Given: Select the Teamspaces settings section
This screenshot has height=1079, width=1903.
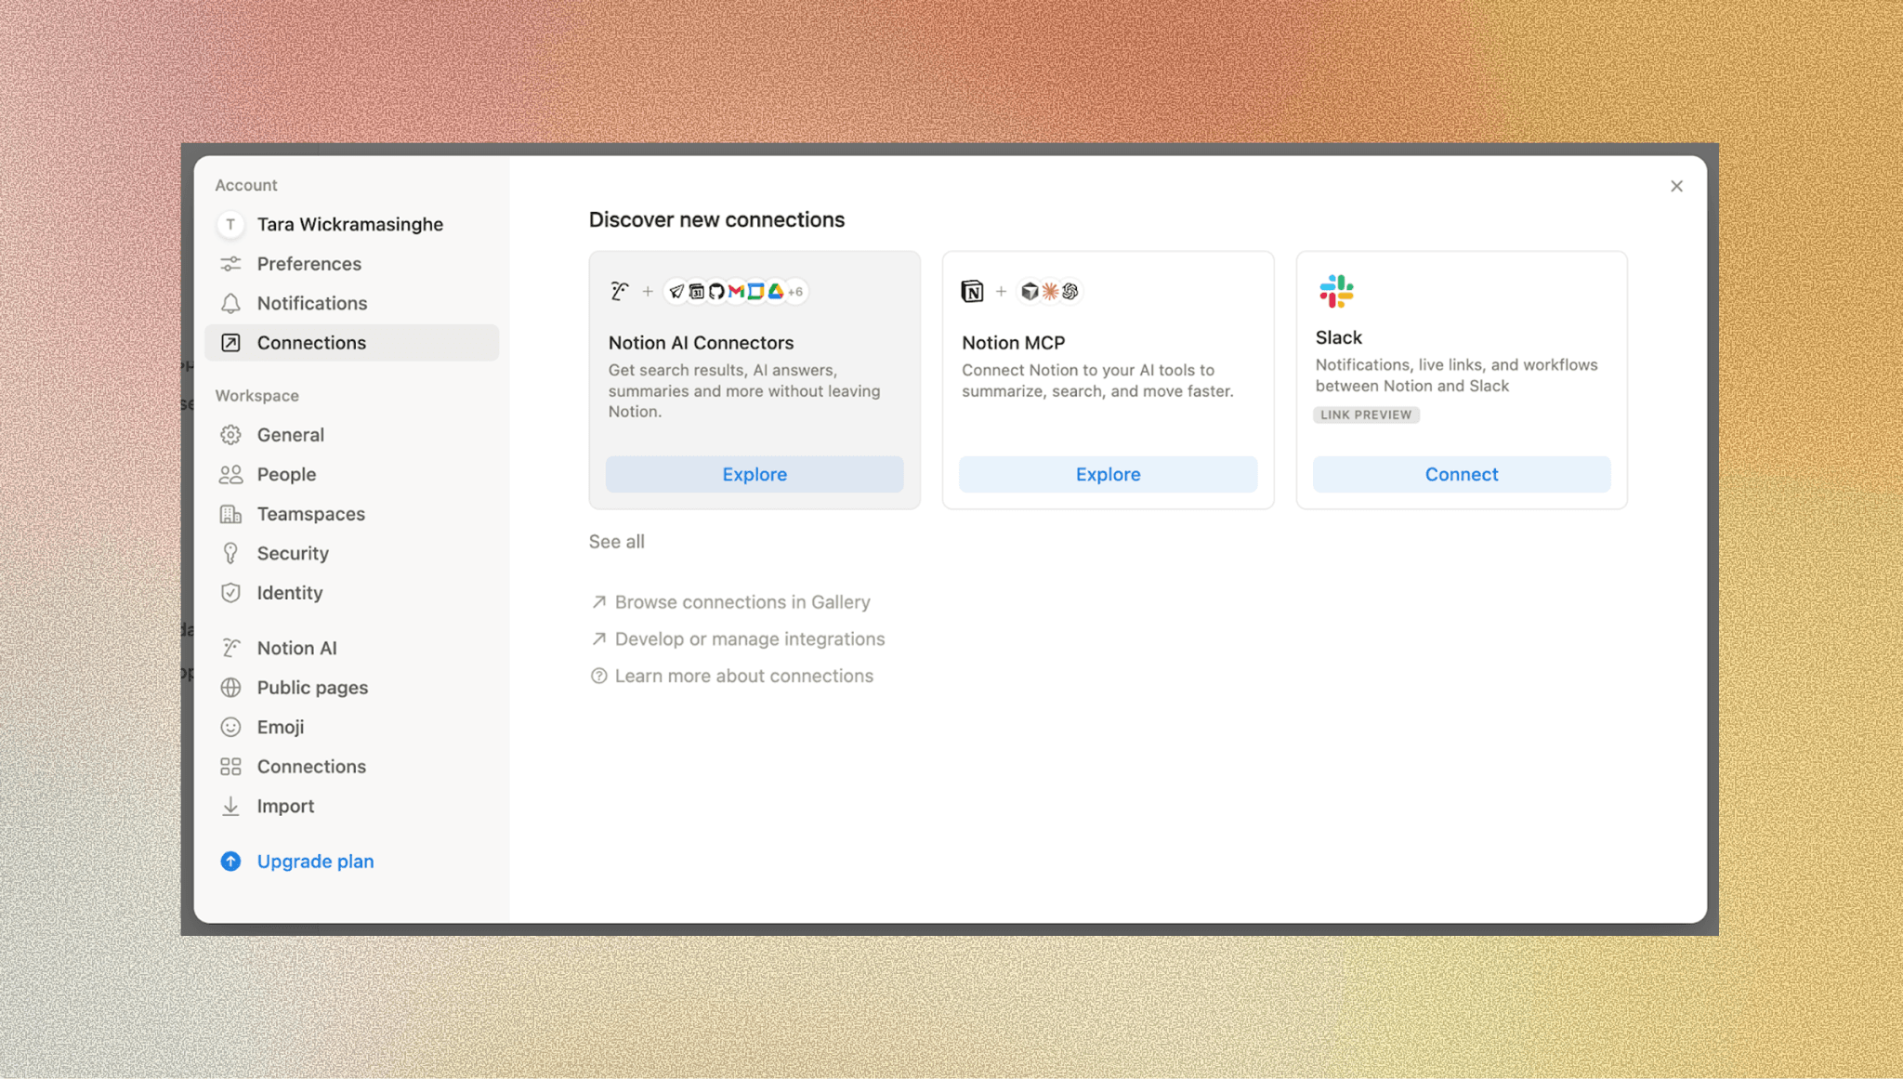Looking at the screenshot, I should 310,513.
